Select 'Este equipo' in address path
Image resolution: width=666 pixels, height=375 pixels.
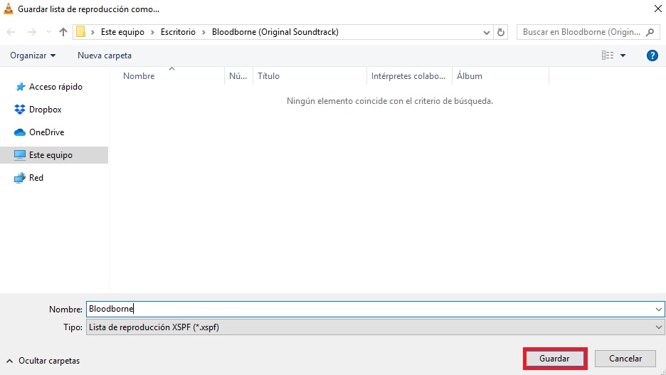[x=122, y=32]
